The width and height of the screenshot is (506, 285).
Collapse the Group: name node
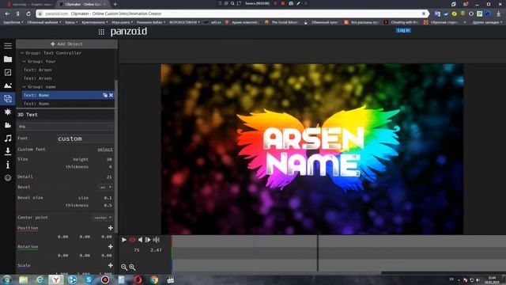tap(24, 86)
